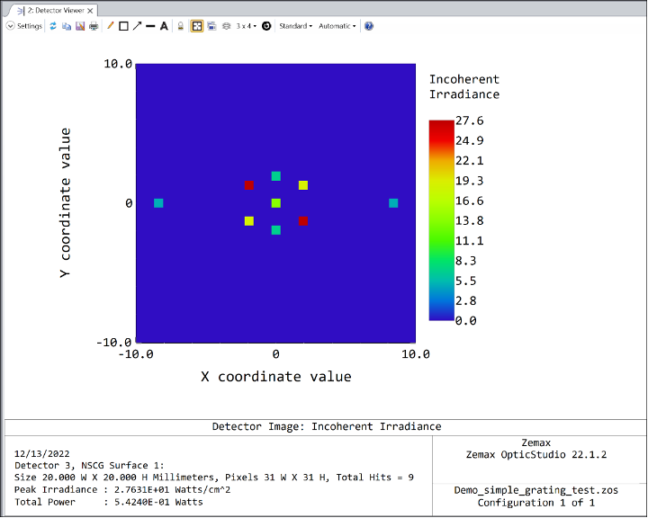
Task: Select the arrow drawing tool
Action: 137,26
